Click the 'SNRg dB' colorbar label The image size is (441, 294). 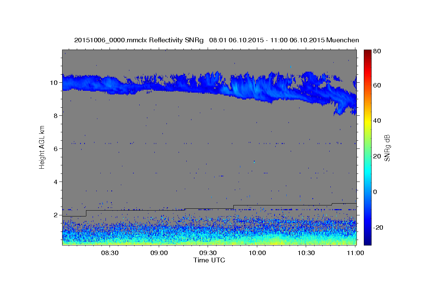point(387,148)
